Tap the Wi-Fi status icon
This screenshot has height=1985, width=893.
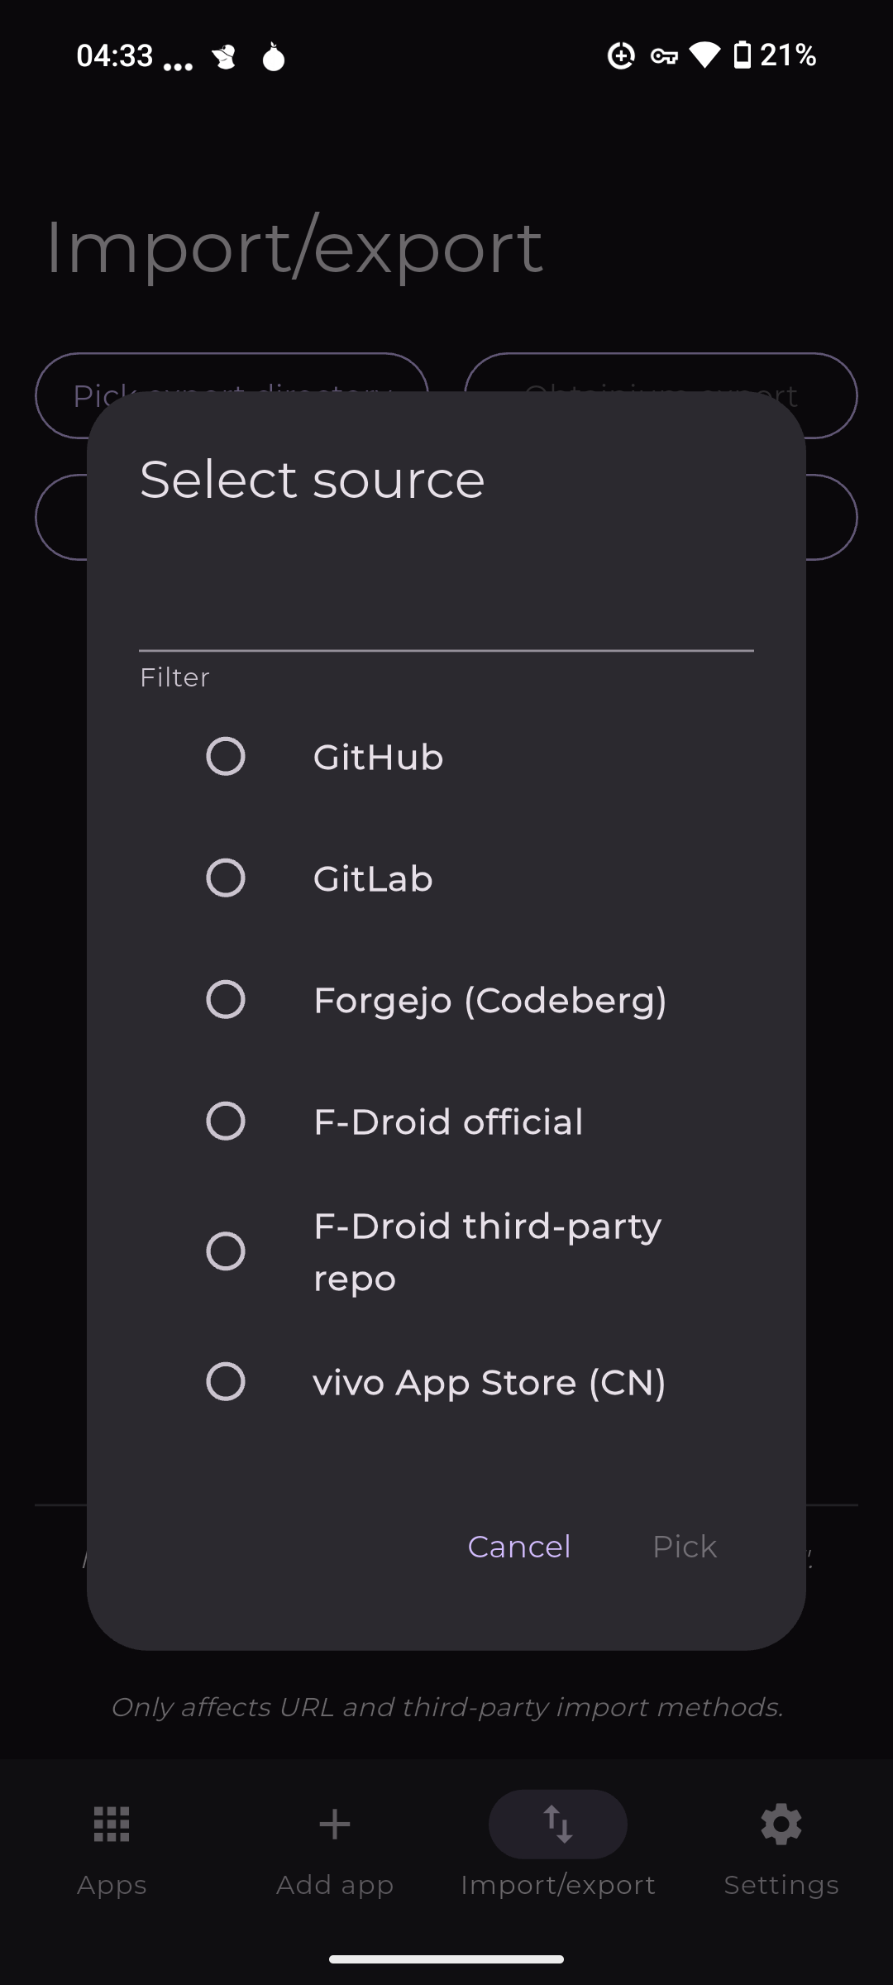705,55
